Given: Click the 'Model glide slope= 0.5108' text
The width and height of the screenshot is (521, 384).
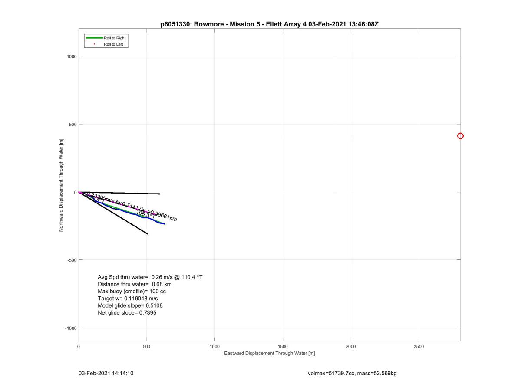Looking at the screenshot, I should click(x=130, y=305).
